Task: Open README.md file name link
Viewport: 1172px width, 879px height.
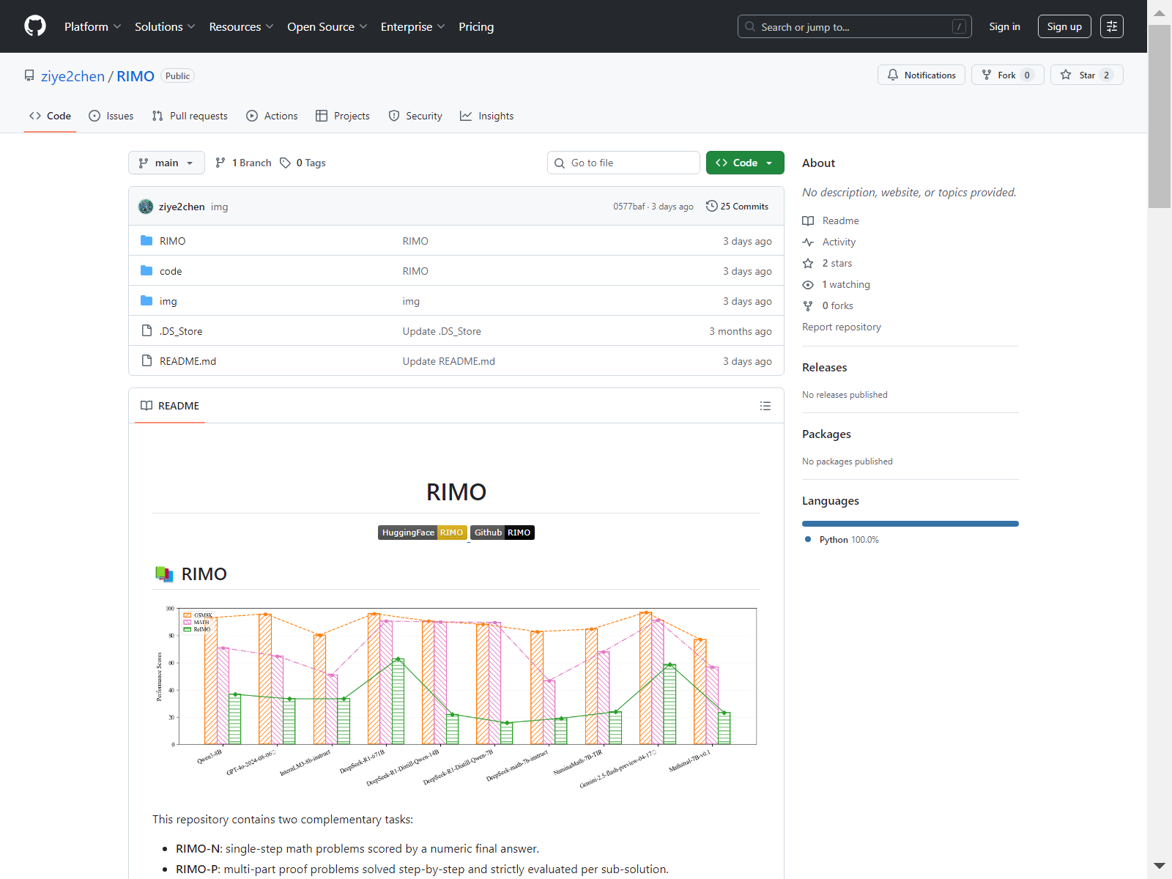Action: click(188, 361)
